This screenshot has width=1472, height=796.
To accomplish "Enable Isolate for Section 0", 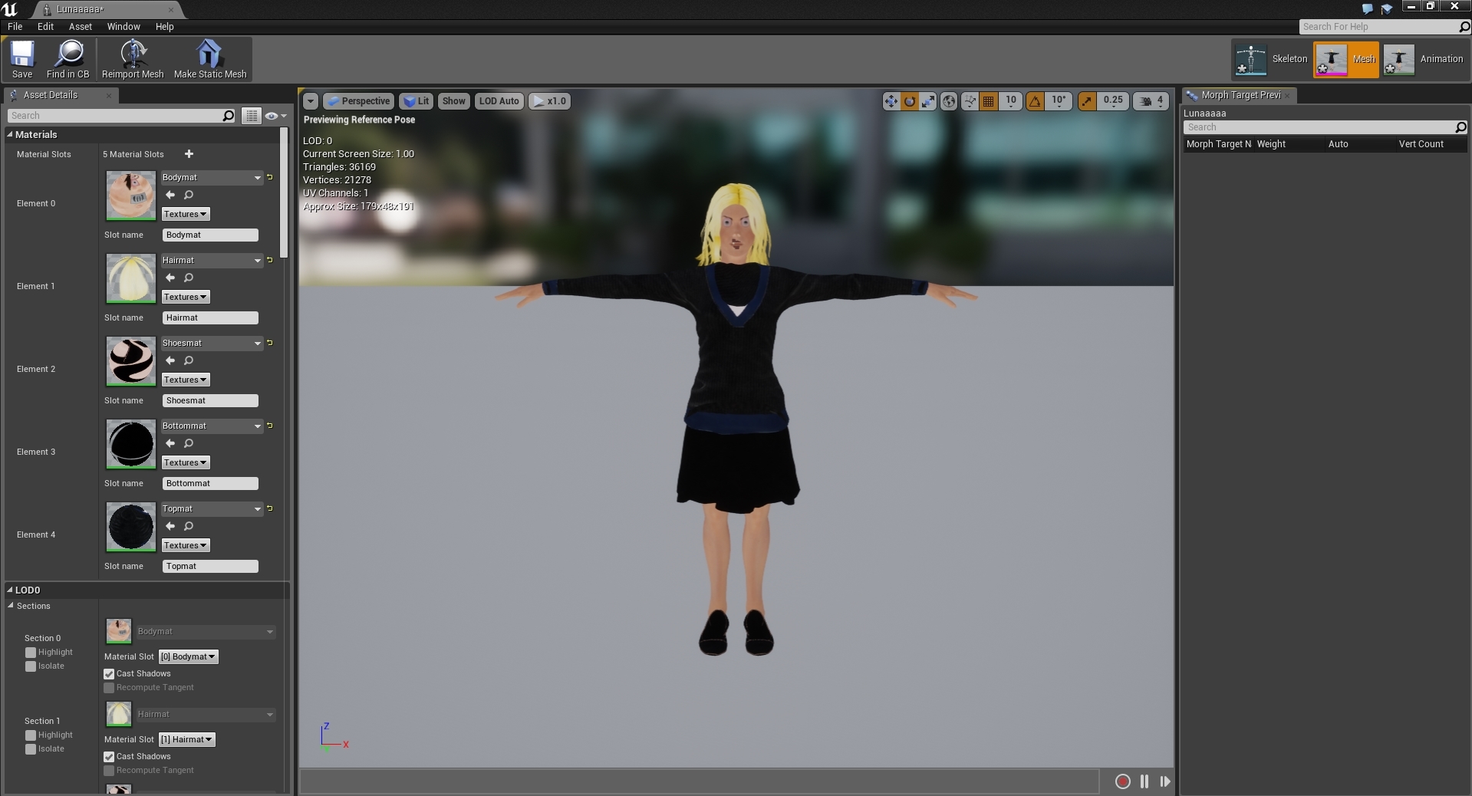I will tap(31, 666).
